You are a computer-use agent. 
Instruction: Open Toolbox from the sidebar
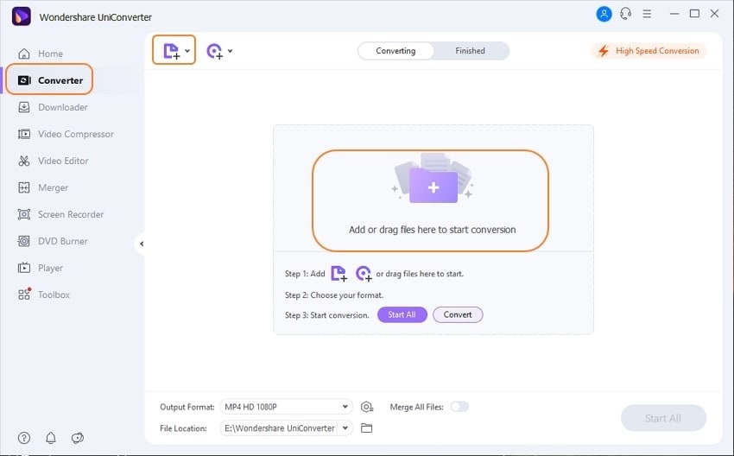[x=43, y=294]
